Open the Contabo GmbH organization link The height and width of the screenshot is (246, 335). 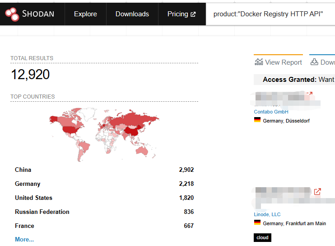pyautogui.click(x=271, y=112)
